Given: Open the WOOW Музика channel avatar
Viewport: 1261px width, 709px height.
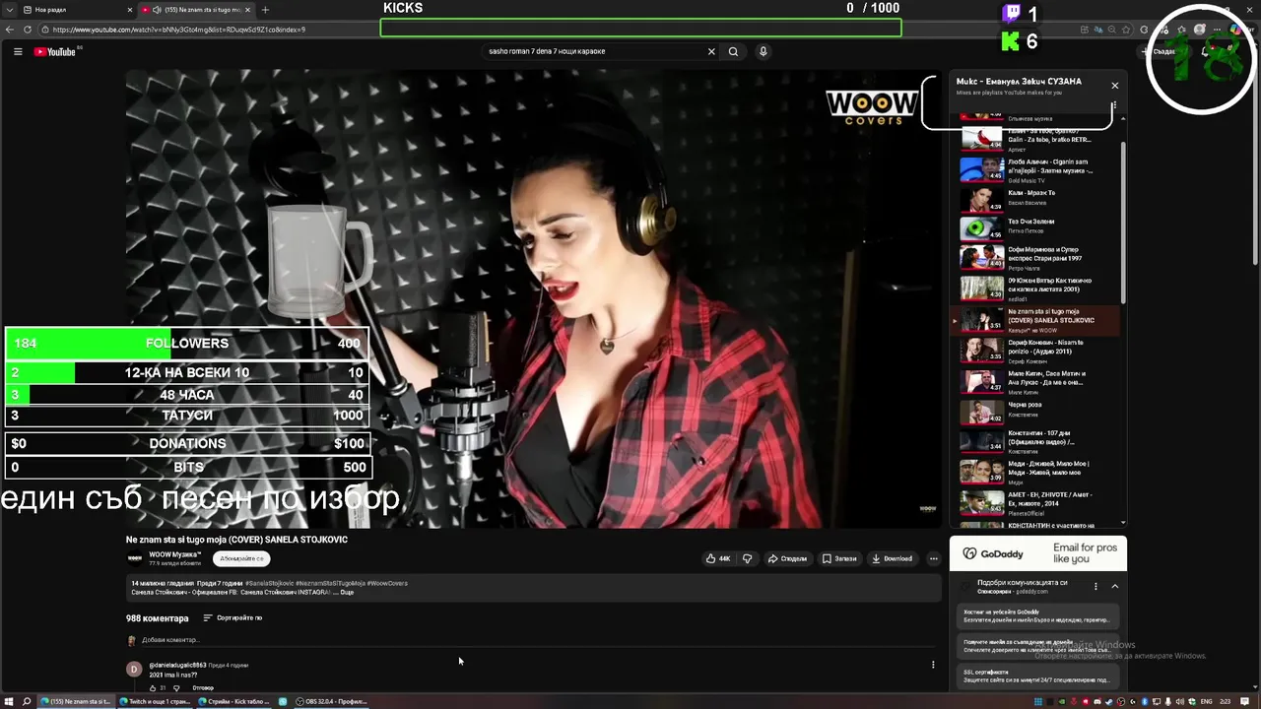Looking at the screenshot, I should [134, 557].
